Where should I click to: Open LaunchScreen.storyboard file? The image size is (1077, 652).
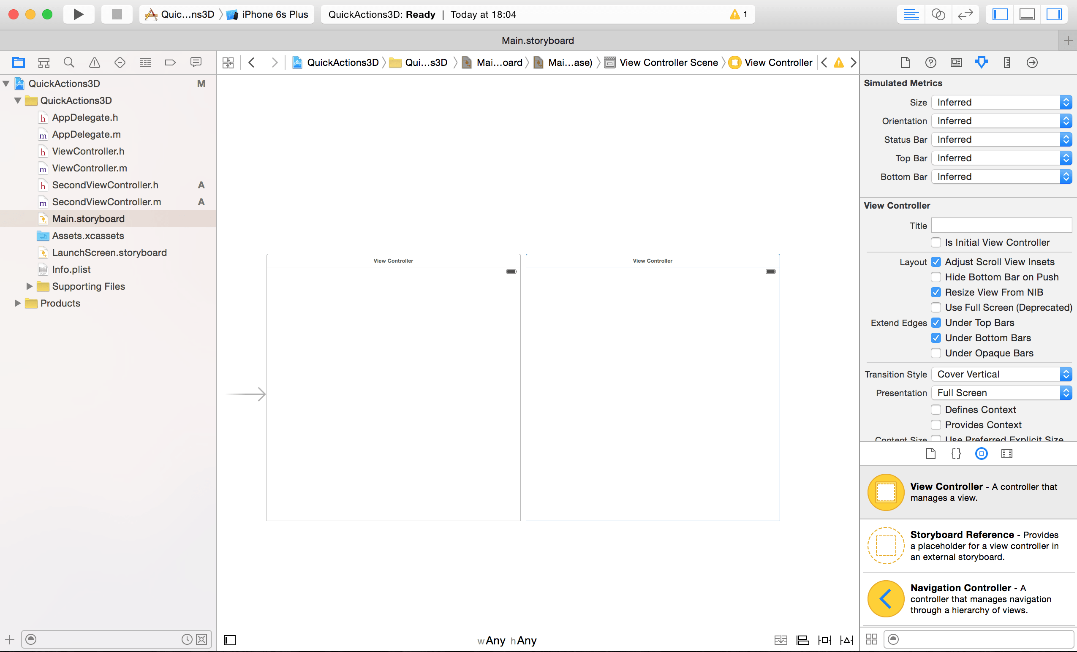[x=109, y=253]
